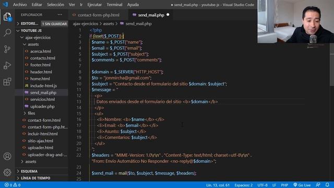334x188 pixels.
Task: Open the Ir menu
Action: (81, 5)
